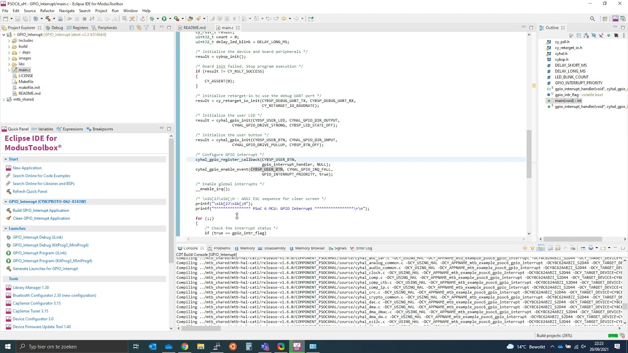This screenshot has height=353, width=628.
Task: Click Clean GPIO_Interrupt Application
Action: pos(41,218)
